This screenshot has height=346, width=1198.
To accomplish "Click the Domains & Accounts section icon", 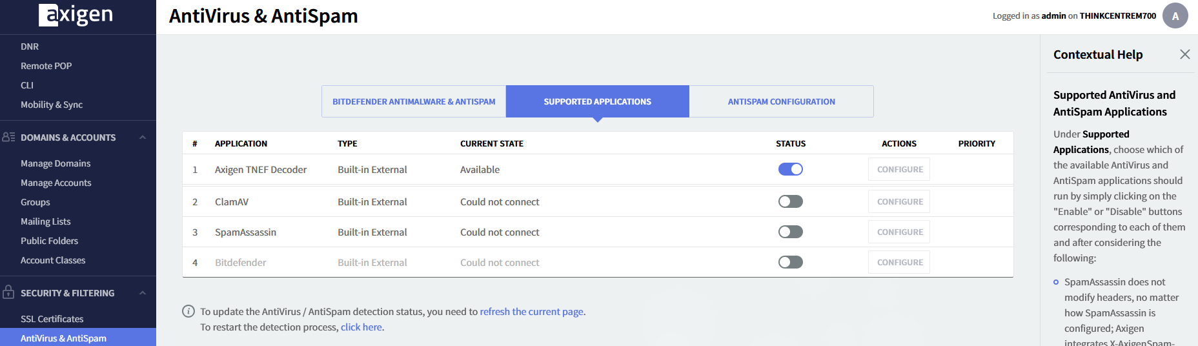I will click(8, 137).
